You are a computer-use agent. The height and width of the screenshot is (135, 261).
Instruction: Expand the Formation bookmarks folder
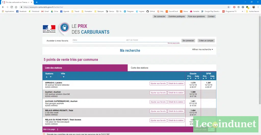coord(87,11)
